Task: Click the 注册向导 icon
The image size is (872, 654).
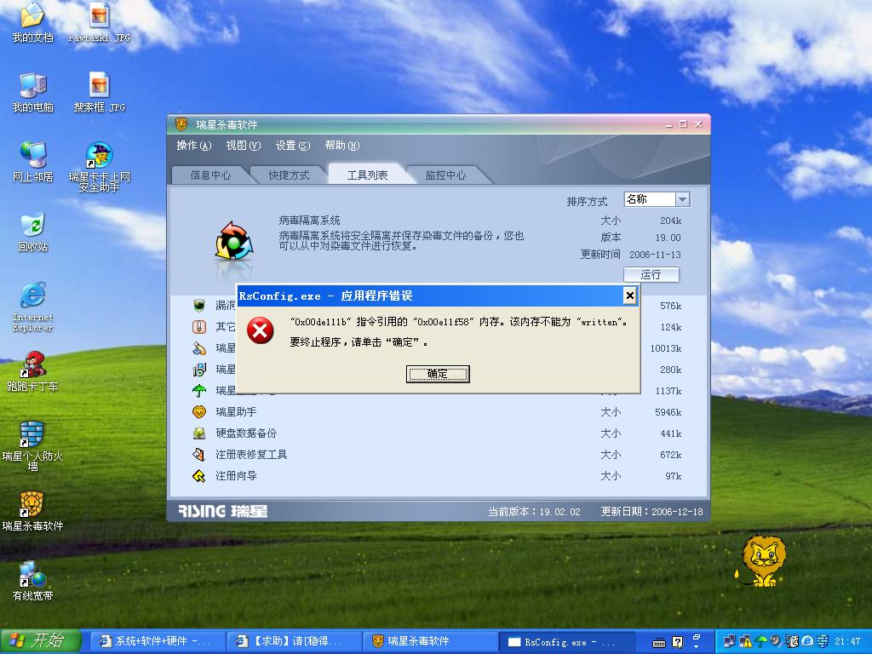Action: point(199,476)
